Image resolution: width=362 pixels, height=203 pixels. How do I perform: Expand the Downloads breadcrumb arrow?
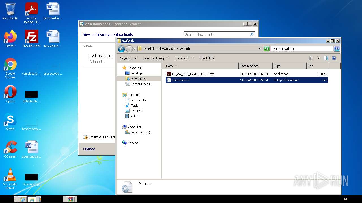click(x=177, y=49)
